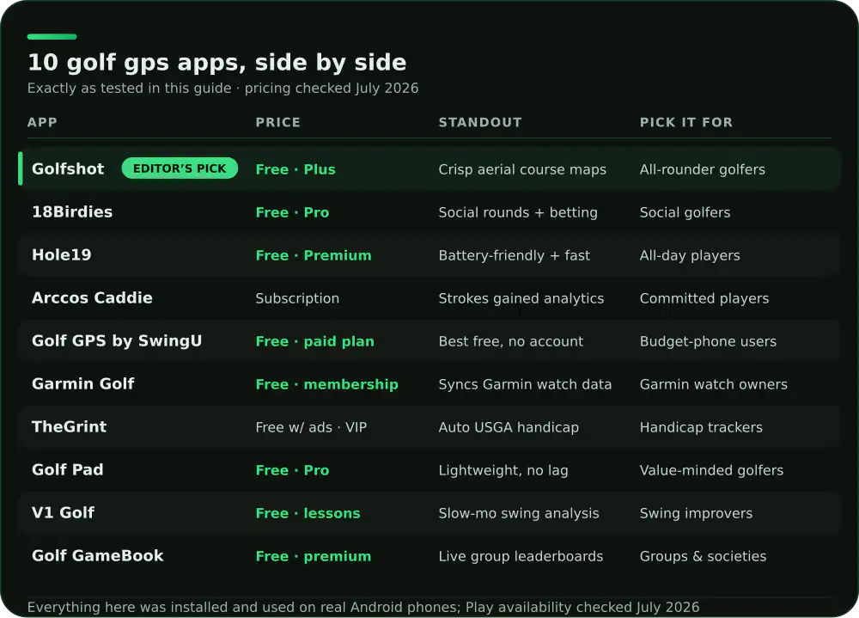Select Golf GPS by SwingU name

point(117,341)
